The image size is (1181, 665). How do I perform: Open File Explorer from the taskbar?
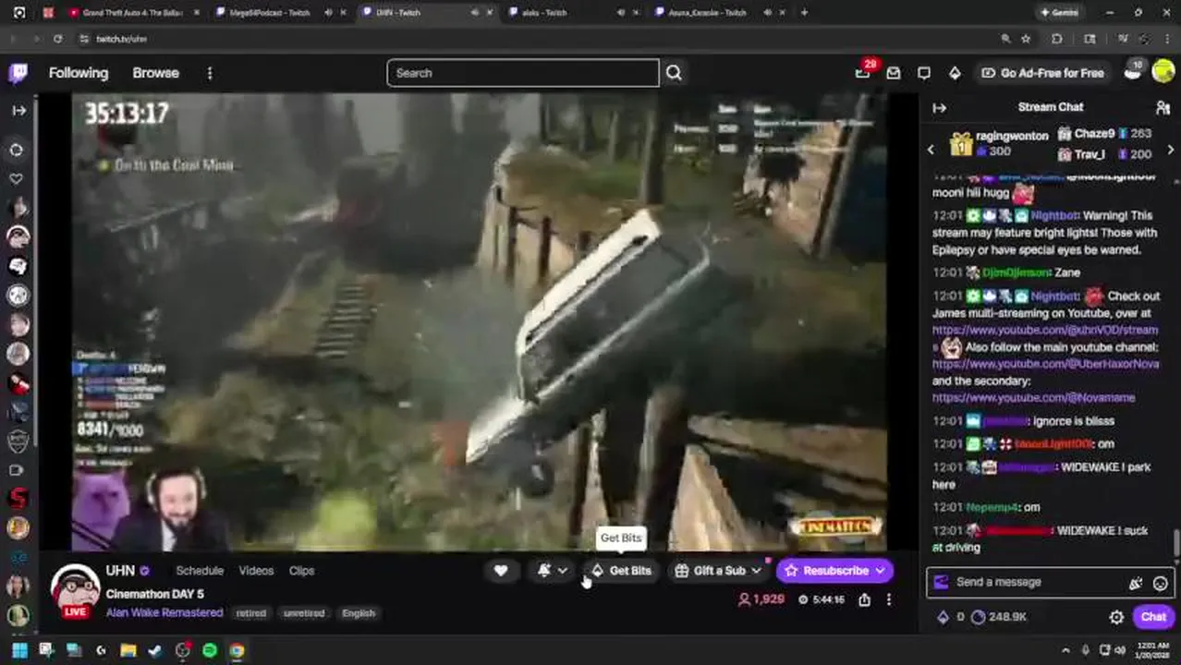click(x=128, y=650)
